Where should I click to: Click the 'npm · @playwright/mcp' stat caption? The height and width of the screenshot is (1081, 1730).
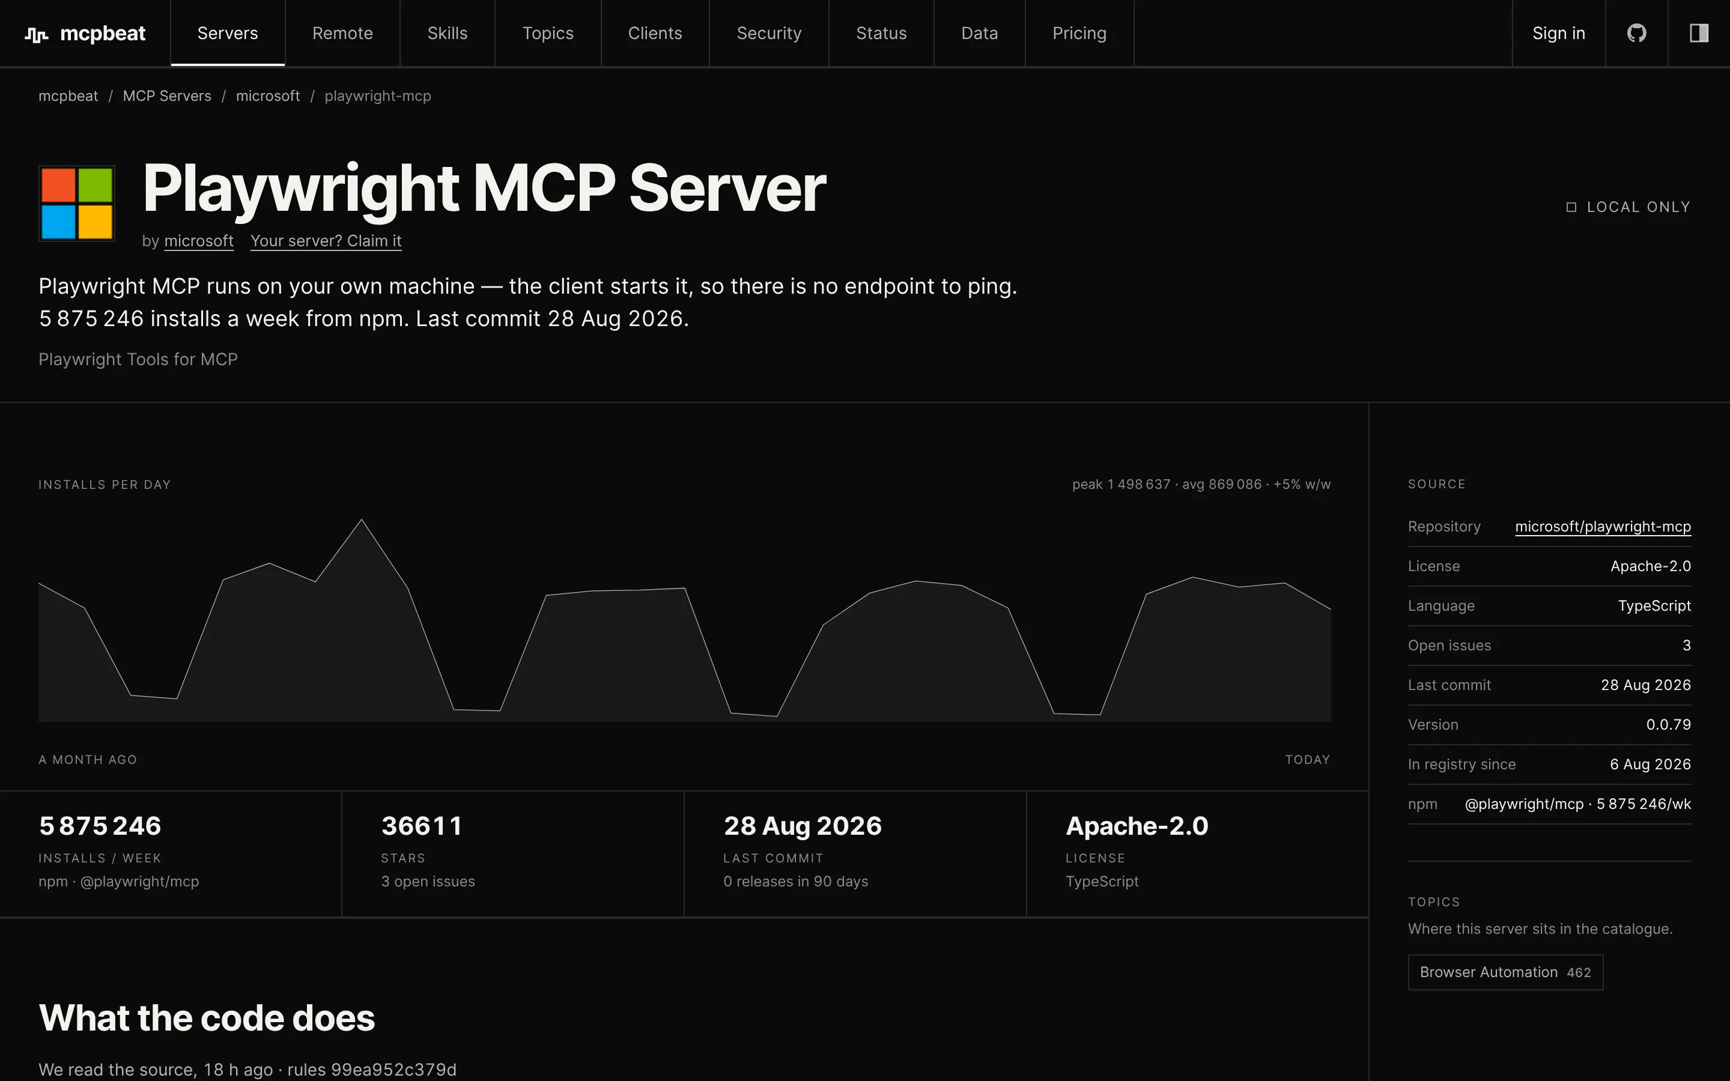point(119,882)
